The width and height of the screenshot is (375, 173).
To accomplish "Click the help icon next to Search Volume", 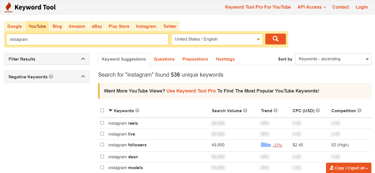I will coord(245,110).
